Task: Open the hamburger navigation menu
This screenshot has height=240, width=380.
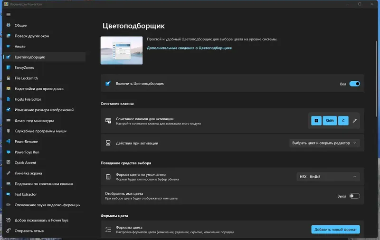Action: (9, 15)
